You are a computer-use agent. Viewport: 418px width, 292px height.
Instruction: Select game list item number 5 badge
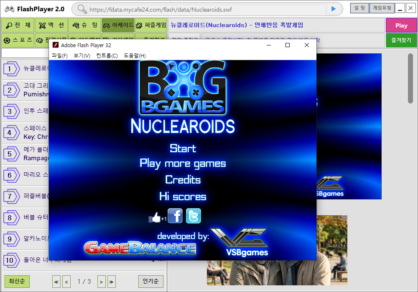(x=11, y=154)
